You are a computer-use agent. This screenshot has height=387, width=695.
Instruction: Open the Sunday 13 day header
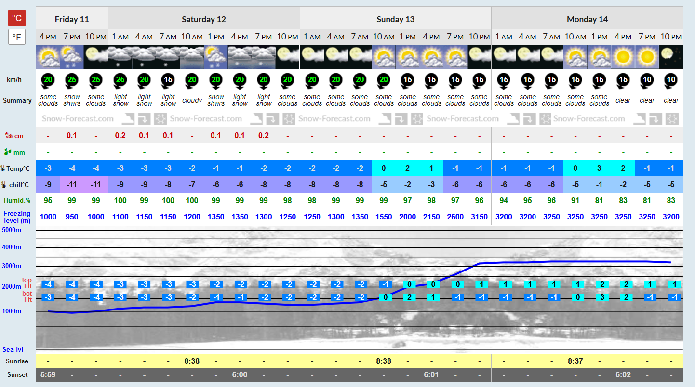click(396, 19)
